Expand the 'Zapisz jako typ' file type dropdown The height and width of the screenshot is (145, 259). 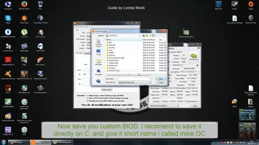point(150,82)
